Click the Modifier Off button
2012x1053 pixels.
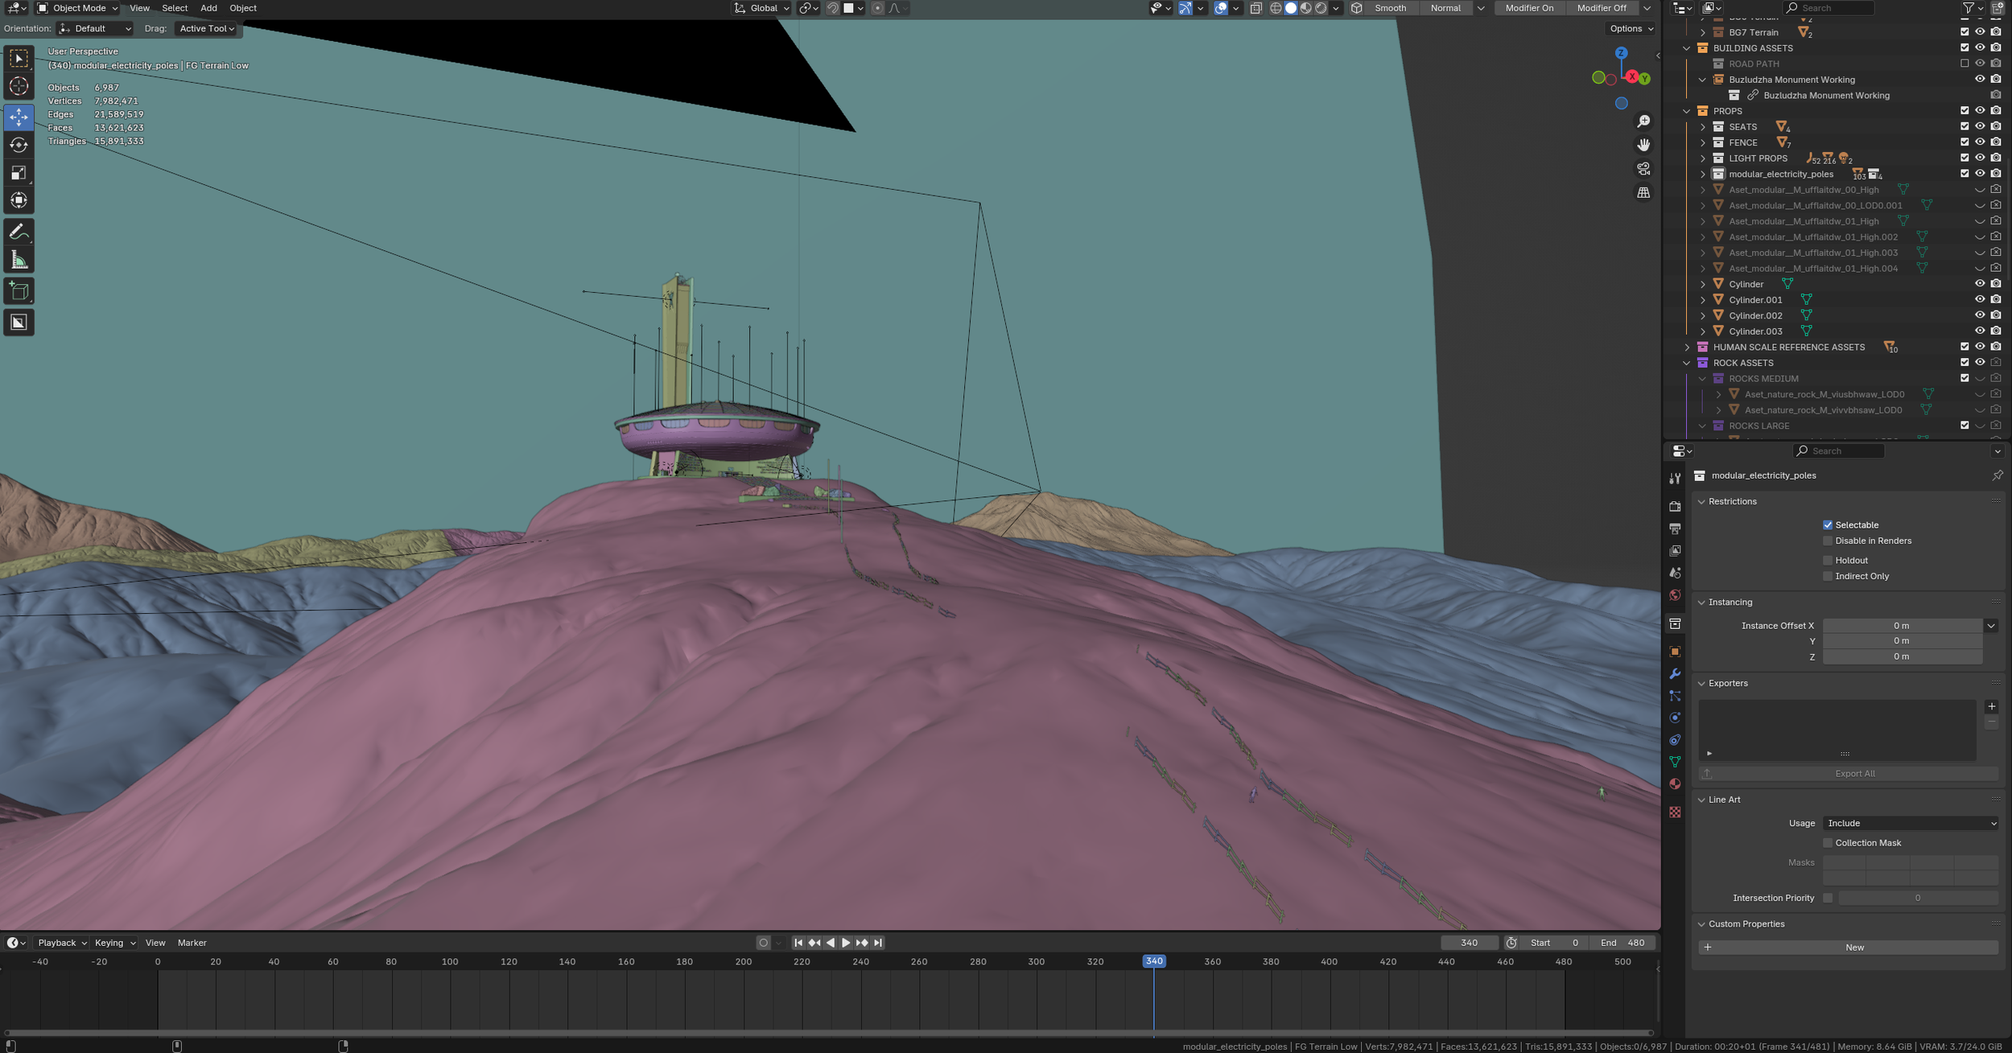click(1602, 8)
